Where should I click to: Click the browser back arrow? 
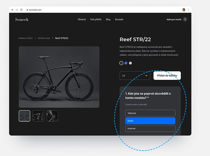tap(13, 10)
